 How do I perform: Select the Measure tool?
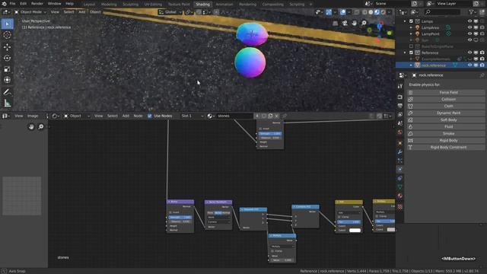7,104
